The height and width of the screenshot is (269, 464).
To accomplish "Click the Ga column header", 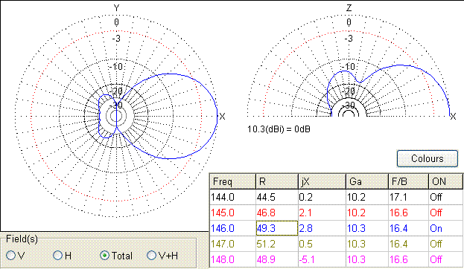I will pyautogui.click(x=367, y=181).
